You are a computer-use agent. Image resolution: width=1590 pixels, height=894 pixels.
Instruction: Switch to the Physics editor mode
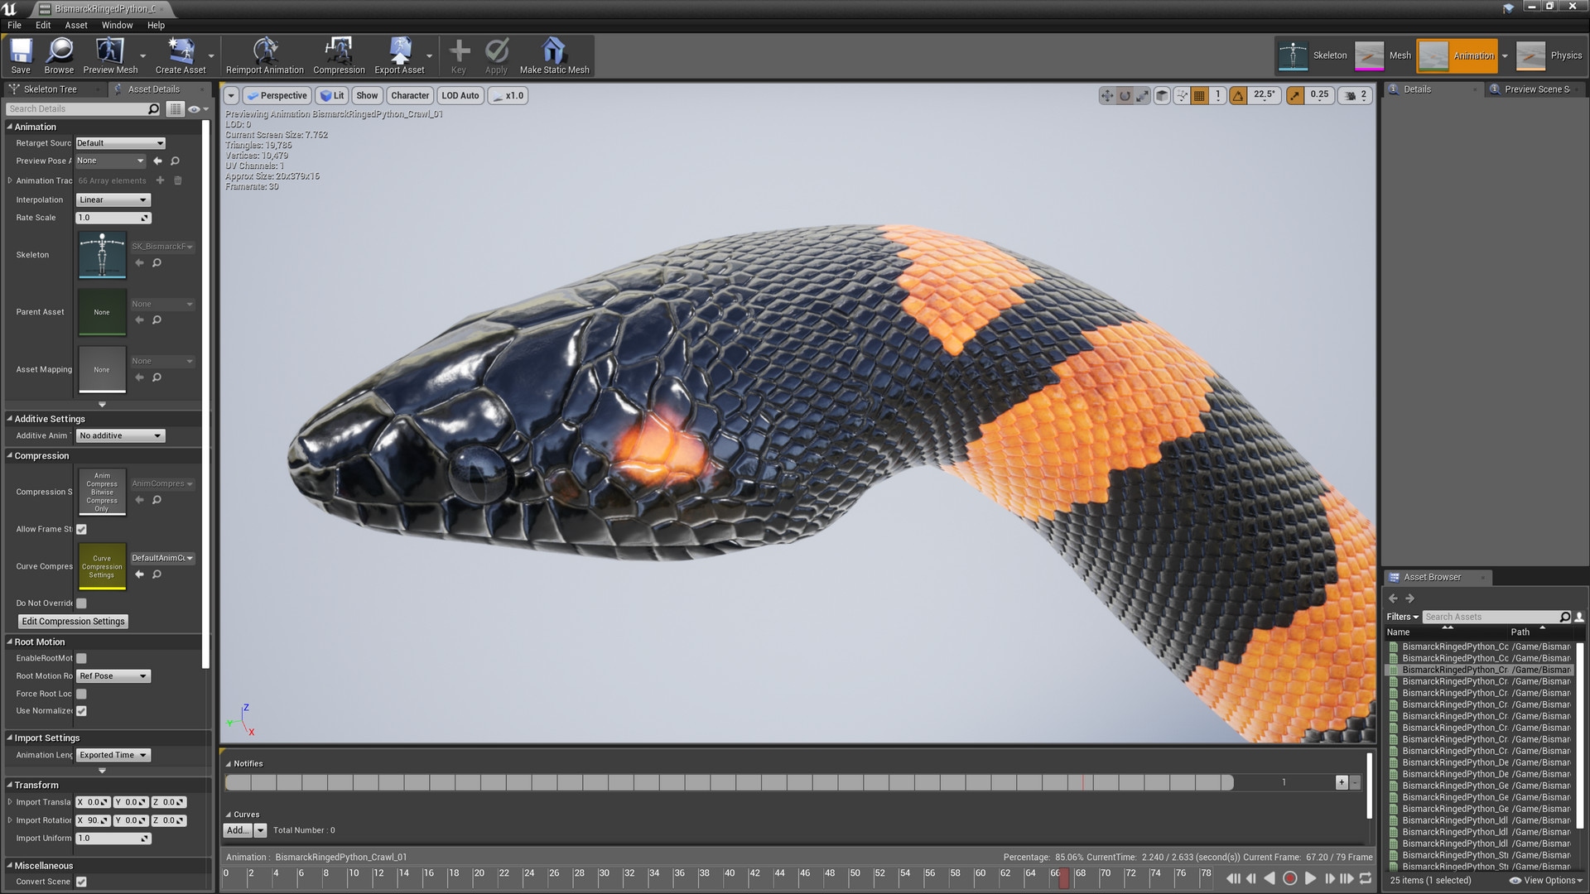click(1553, 55)
